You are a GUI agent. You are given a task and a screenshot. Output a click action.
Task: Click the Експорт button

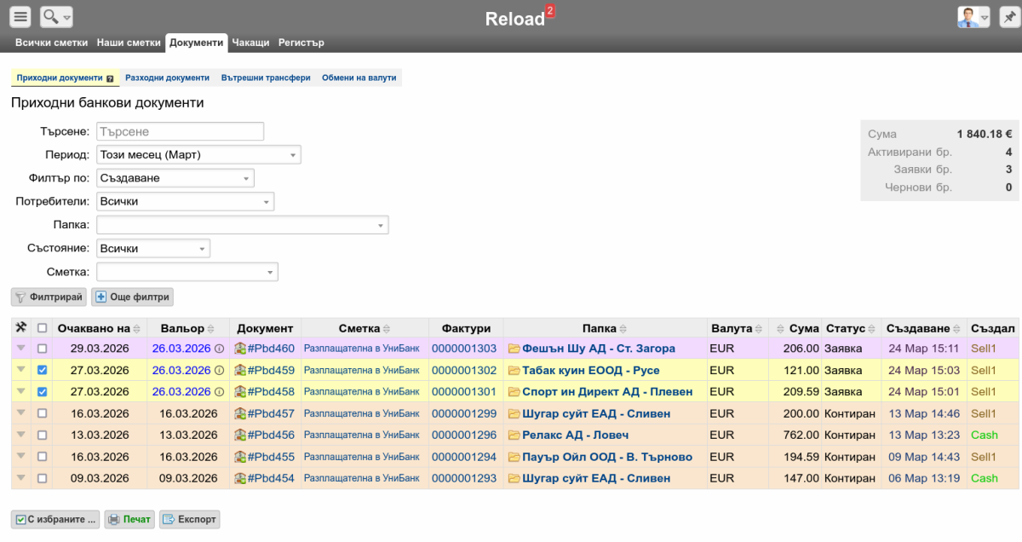pyautogui.click(x=189, y=519)
